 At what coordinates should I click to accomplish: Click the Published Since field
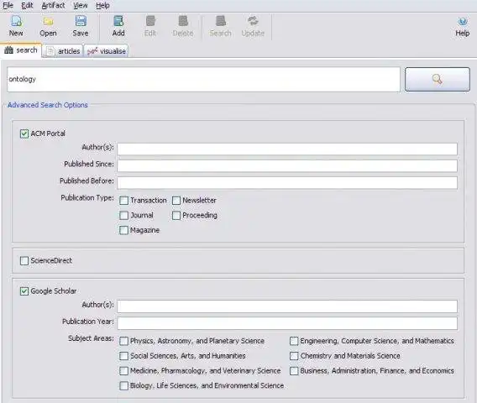coord(287,165)
